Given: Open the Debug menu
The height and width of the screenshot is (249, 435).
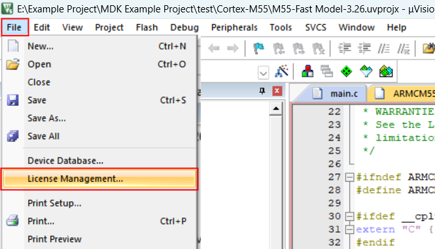Looking at the screenshot, I should coord(184,27).
